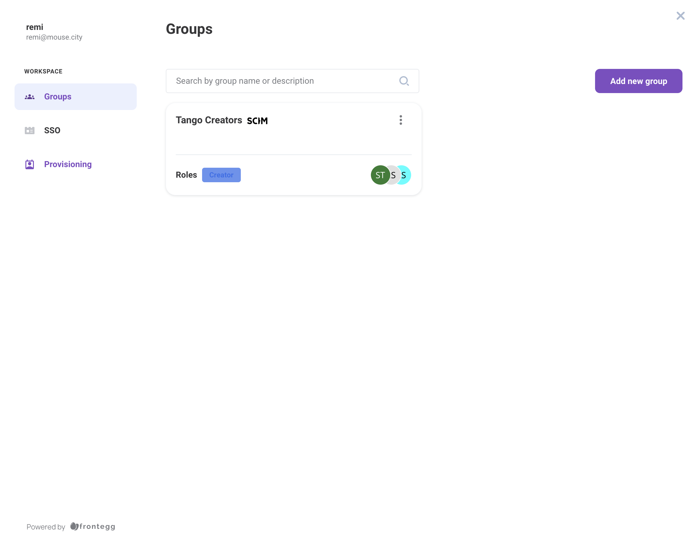
Task: Open the Groups workspace section
Action: [x=75, y=97]
